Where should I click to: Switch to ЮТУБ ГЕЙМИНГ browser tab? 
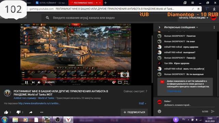click(51, 3)
